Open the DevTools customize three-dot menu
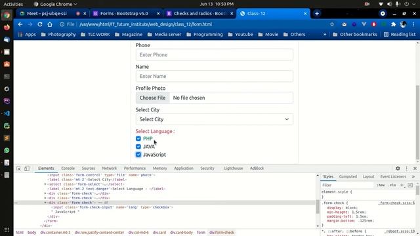This screenshot has width=420, height=236. (407, 168)
